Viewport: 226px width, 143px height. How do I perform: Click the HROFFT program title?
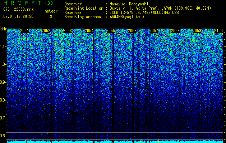pos(23,3)
